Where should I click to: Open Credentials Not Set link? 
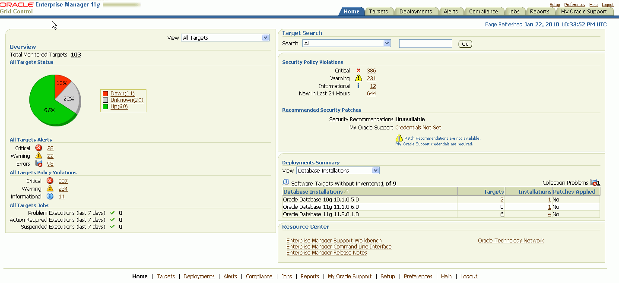[418, 128]
